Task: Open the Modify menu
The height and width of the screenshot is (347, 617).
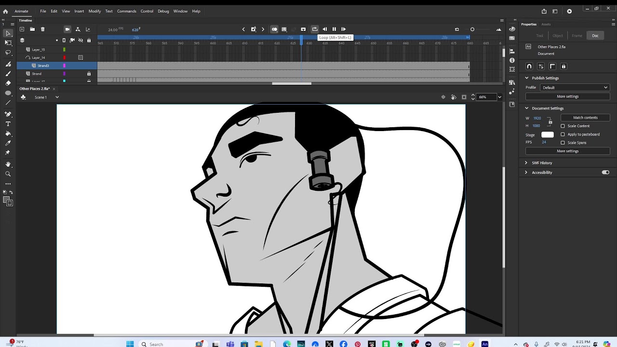Action: tap(94, 11)
